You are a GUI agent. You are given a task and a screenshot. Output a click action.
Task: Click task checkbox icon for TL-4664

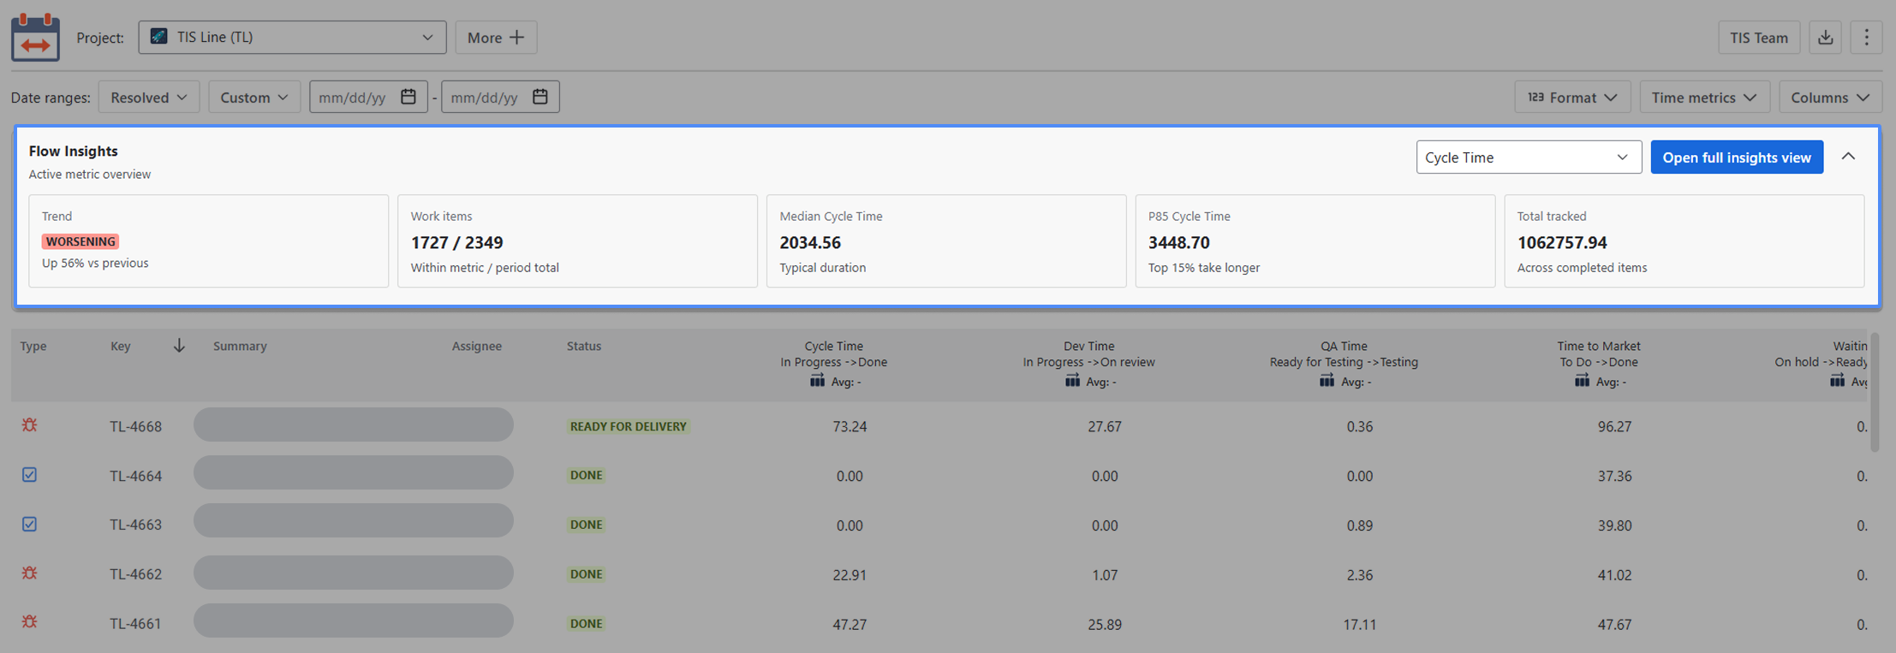tap(30, 475)
